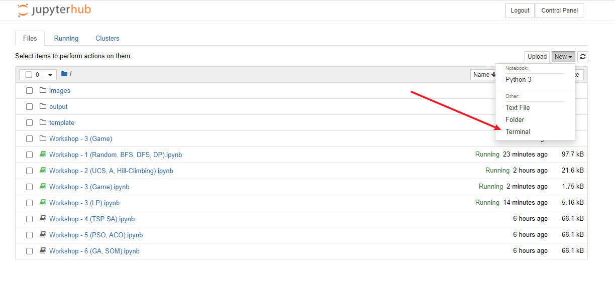Screen dimensions: 615x288
Task: Choose Terminal from the New menu
Action: (518, 132)
